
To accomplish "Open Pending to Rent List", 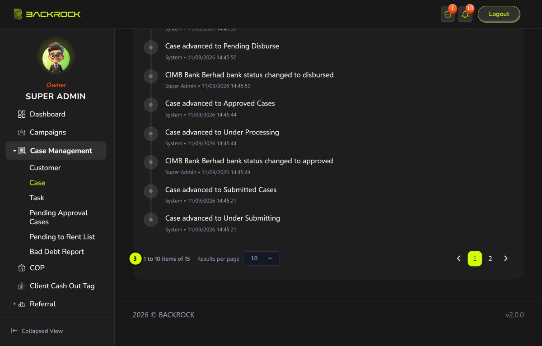I will [x=62, y=237].
